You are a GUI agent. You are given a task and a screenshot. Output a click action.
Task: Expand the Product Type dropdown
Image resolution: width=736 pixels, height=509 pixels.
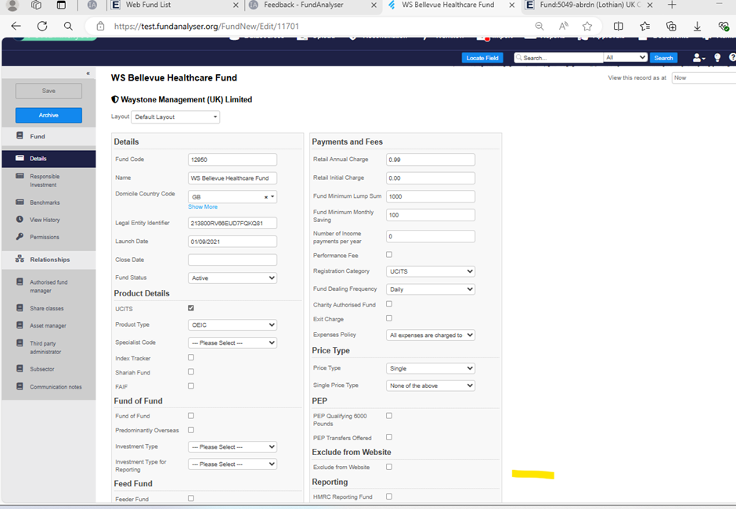tap(233, 324)
